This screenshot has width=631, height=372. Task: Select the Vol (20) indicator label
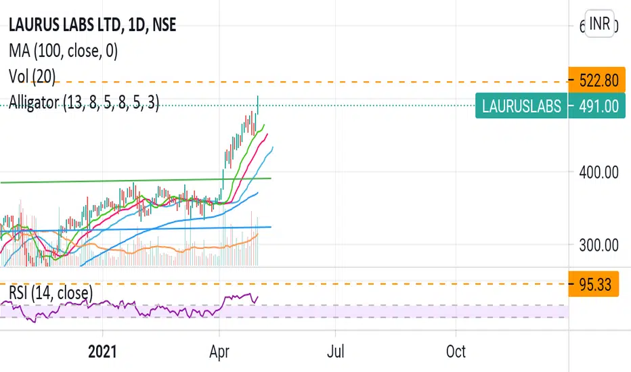click(x=32, y=76)
